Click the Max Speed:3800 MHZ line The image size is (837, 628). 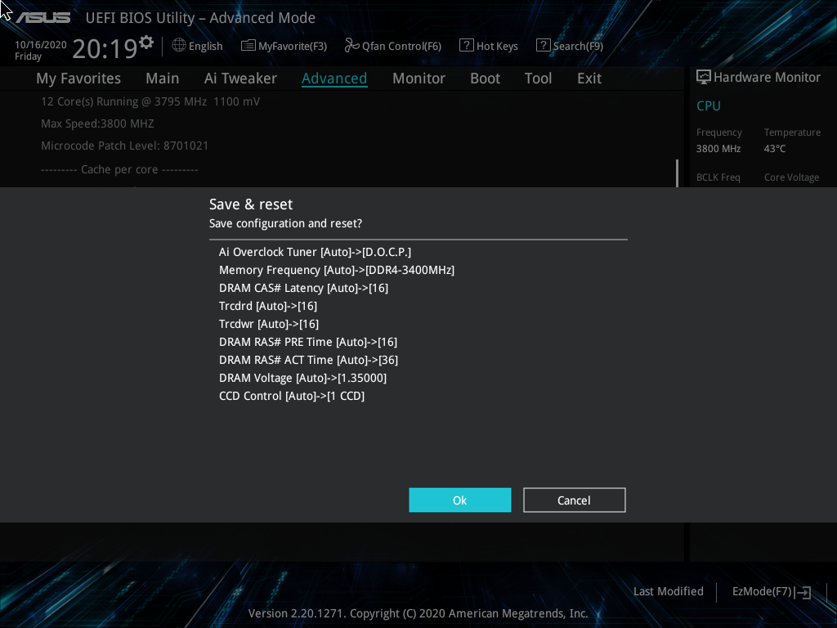point(98,123)
